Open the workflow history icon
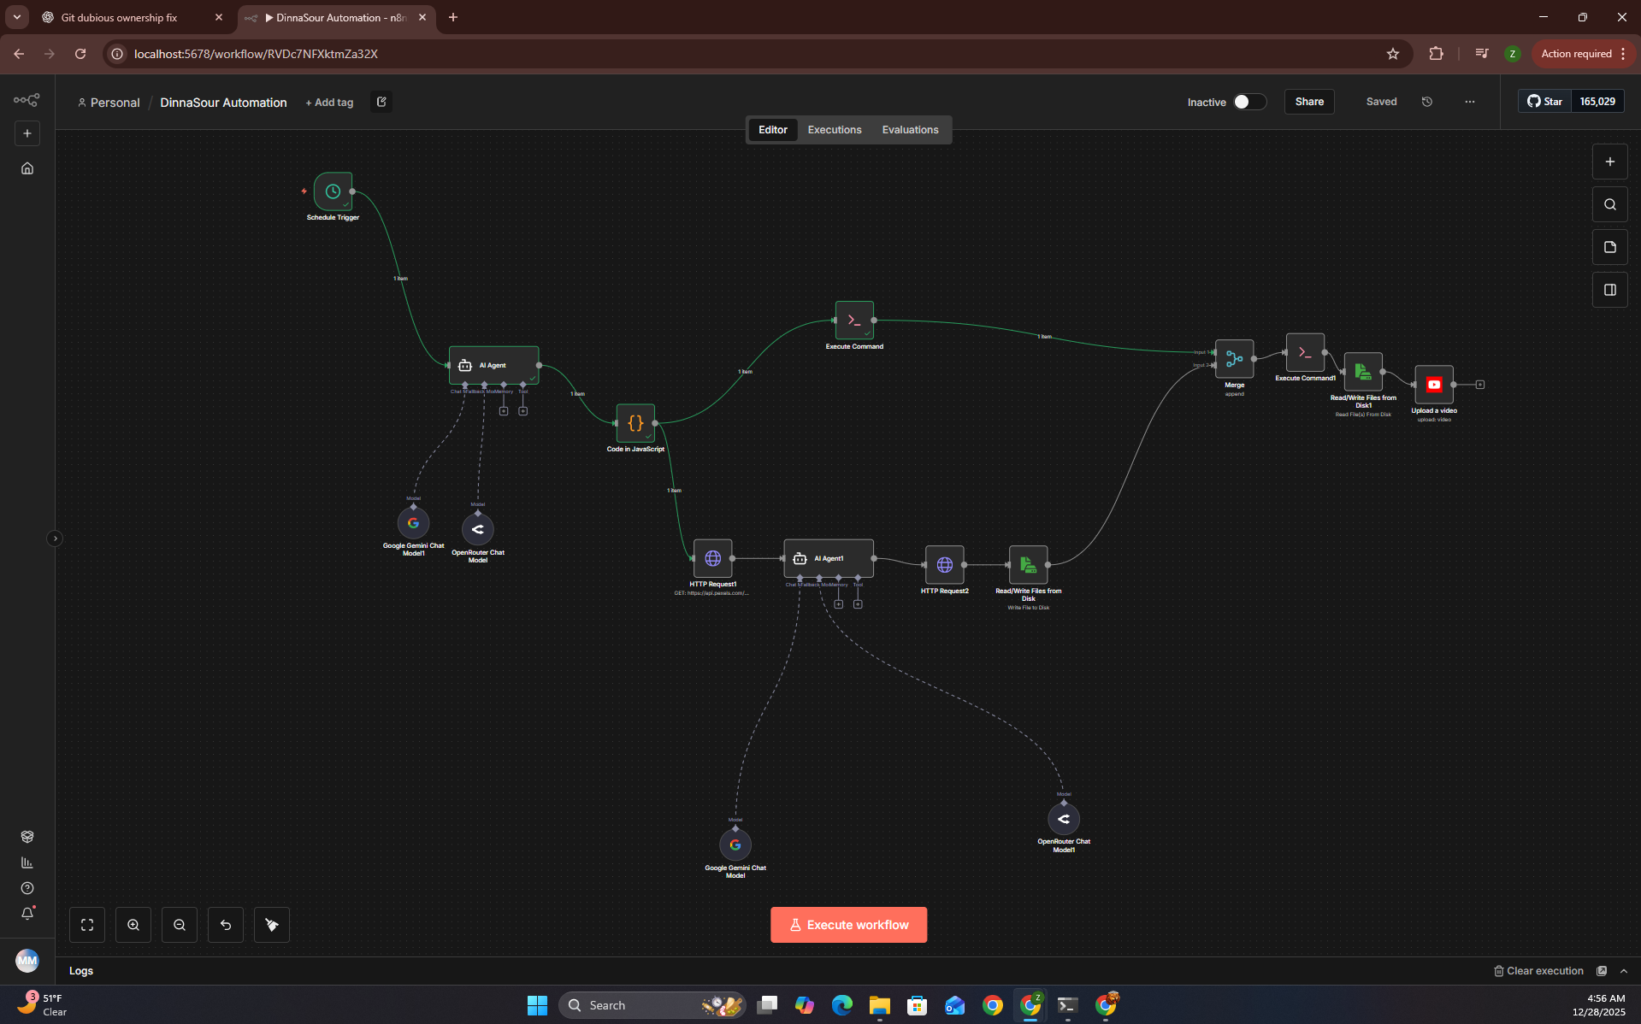 pyautogui.click(x=1427, y=102)
